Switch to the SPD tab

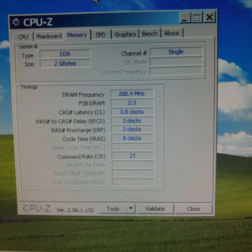click(x=100, y=35)
